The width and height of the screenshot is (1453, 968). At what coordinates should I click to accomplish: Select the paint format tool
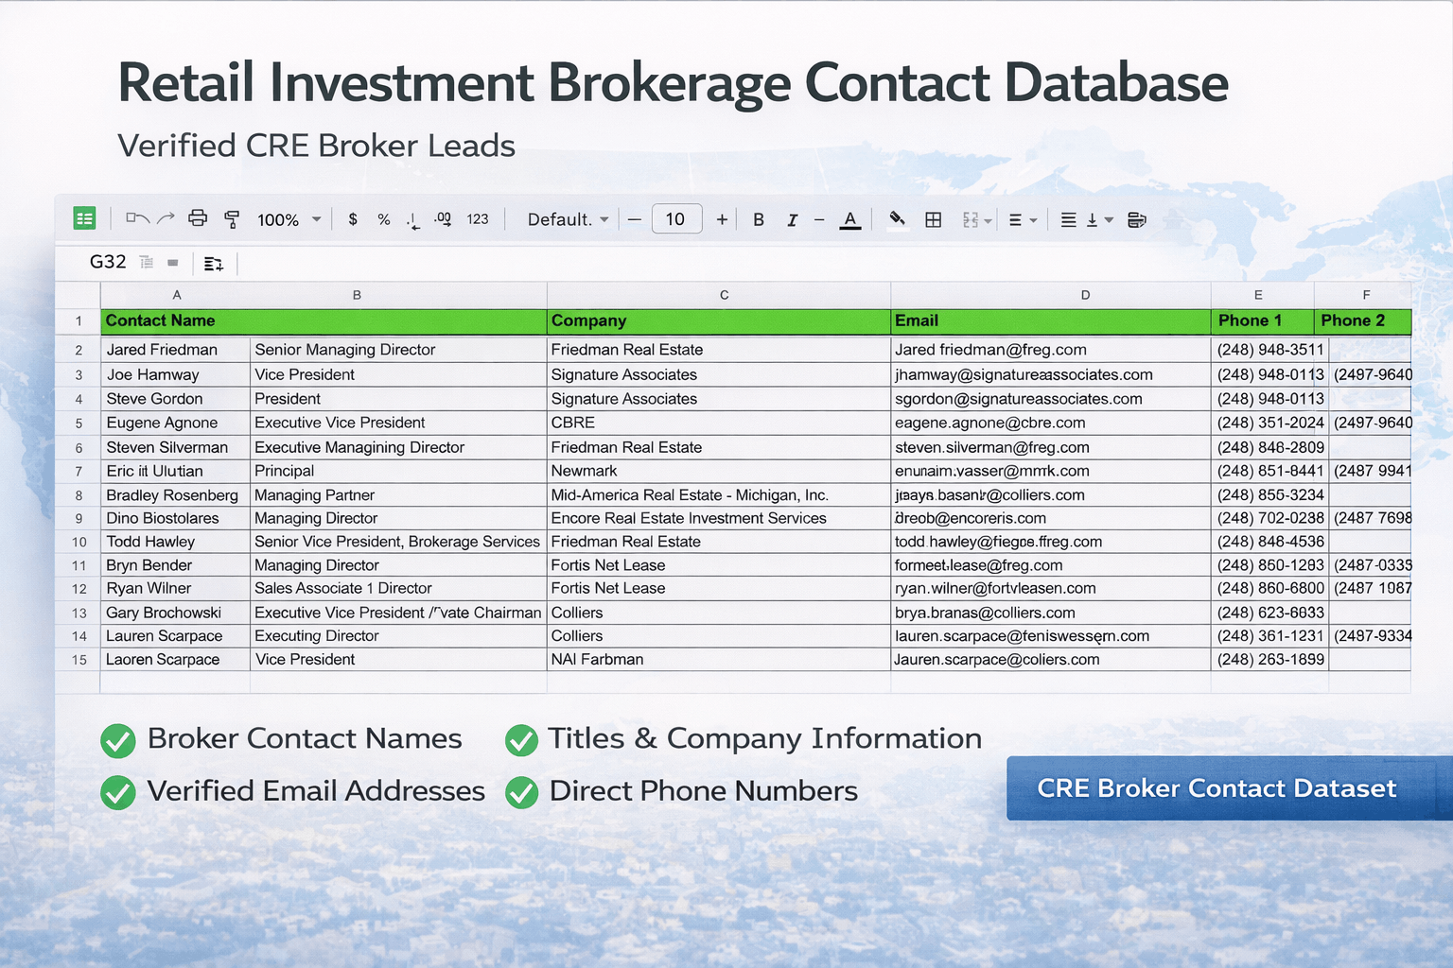232,219
